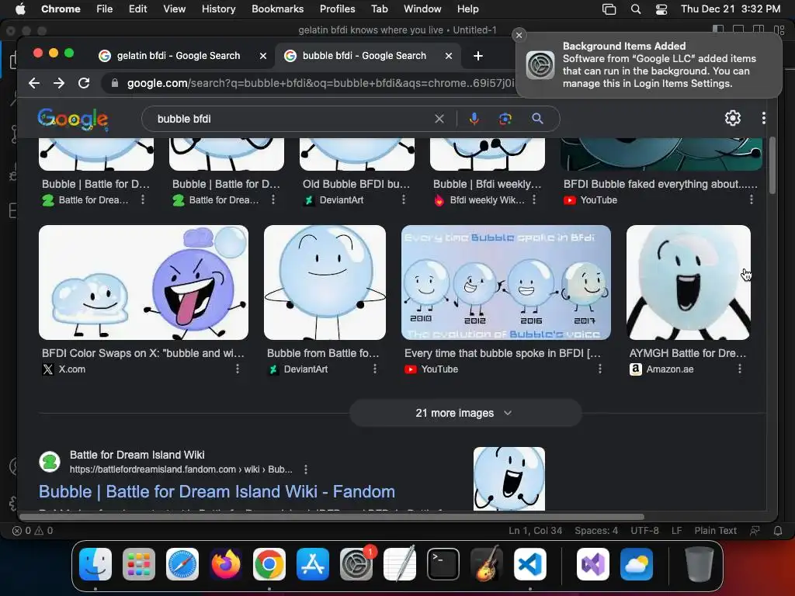Open the Bookmarks menu
The image size is (795, 596).
click(x=277, y=9)
